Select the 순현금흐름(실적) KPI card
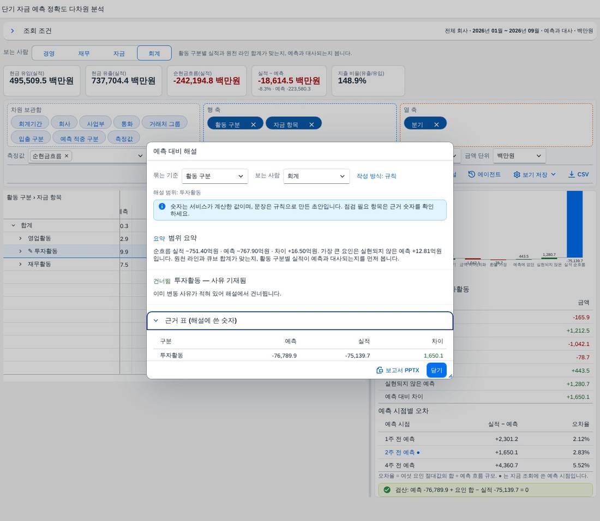The image size is (600, 521). point(207,81)
